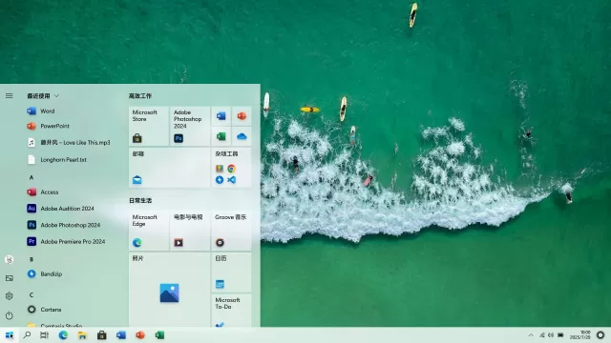Click the Windows Start button on taskbar

9,335
